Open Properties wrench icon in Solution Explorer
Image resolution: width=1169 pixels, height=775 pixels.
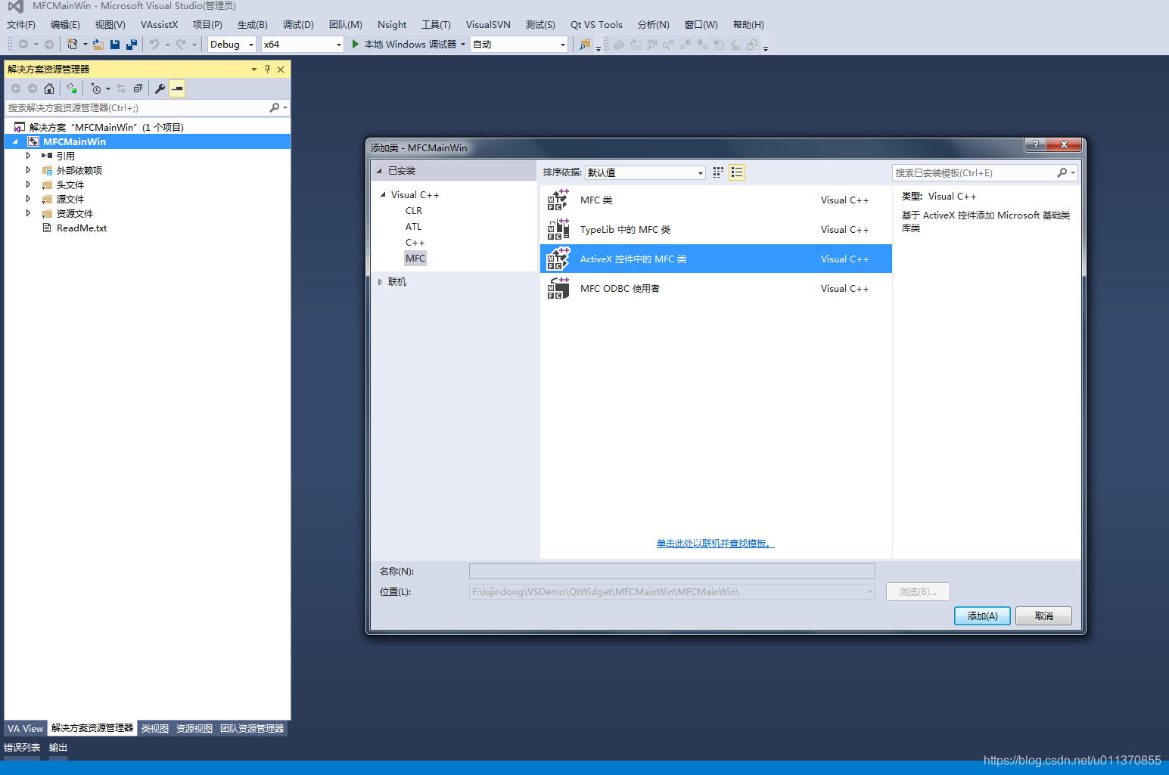tap(160, 88)
